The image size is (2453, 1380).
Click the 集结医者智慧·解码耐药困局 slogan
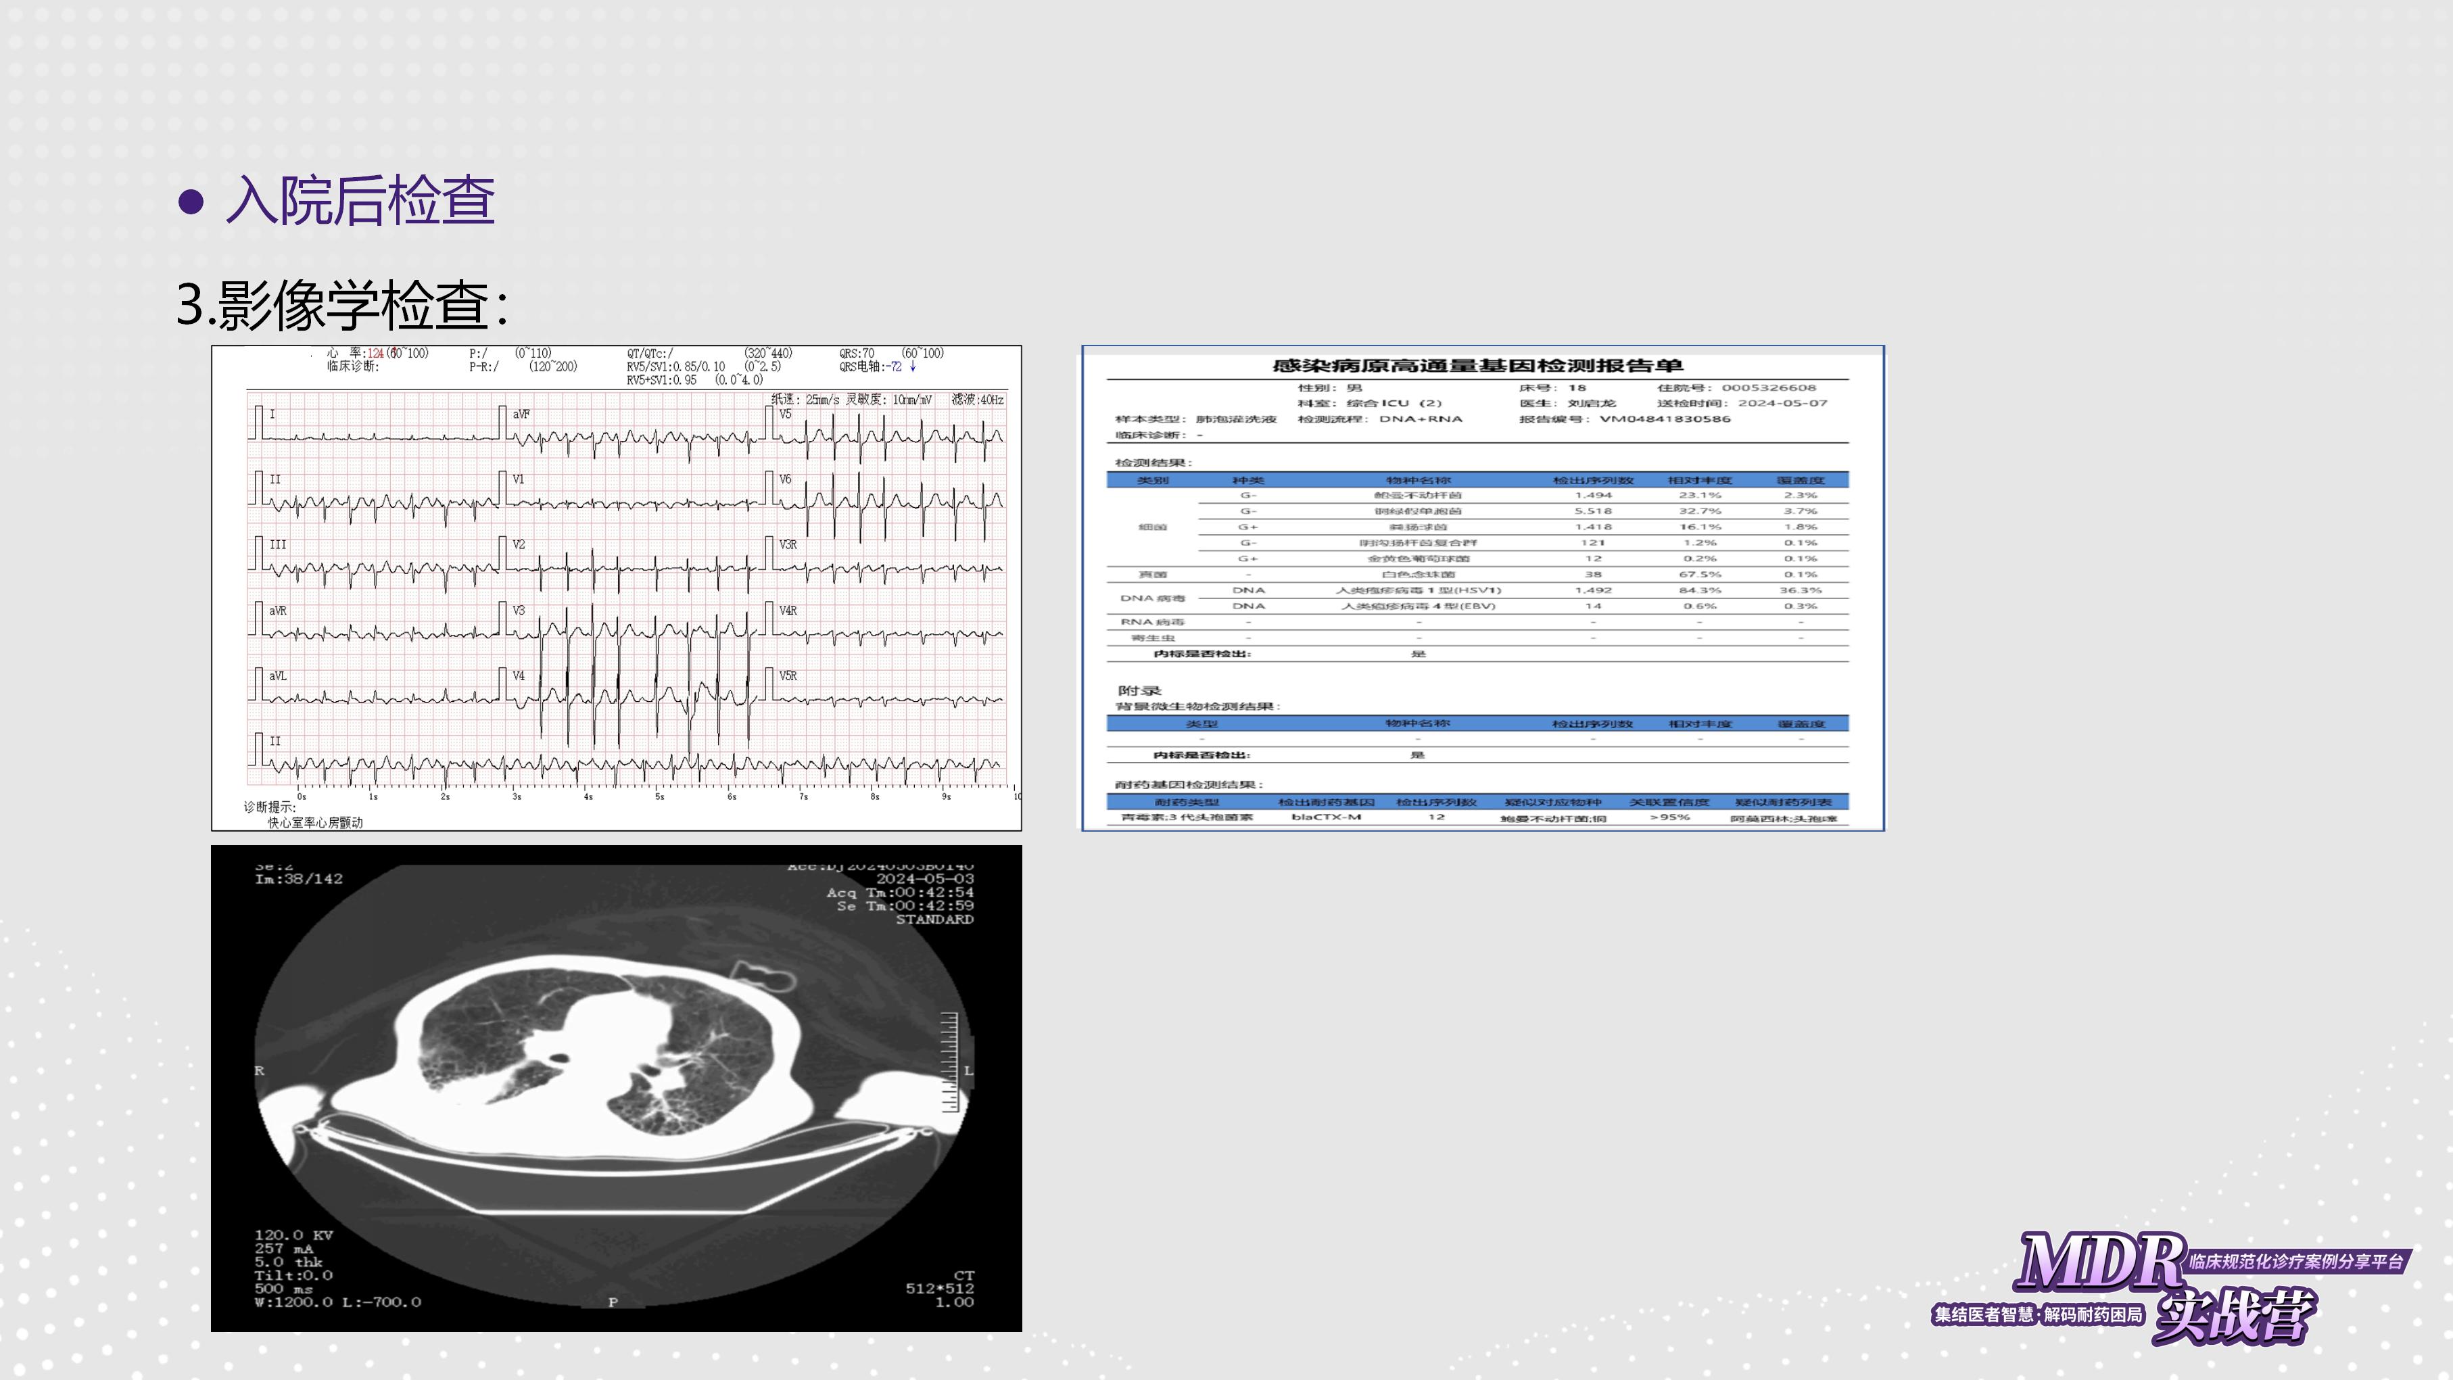[x=2037, y=1315]
